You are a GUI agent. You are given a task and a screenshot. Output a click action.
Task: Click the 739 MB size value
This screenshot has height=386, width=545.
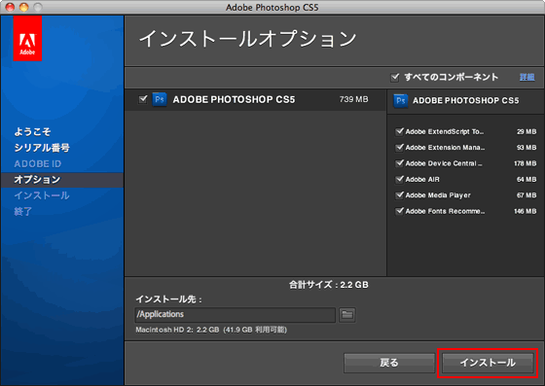click(x=354, y=99)
